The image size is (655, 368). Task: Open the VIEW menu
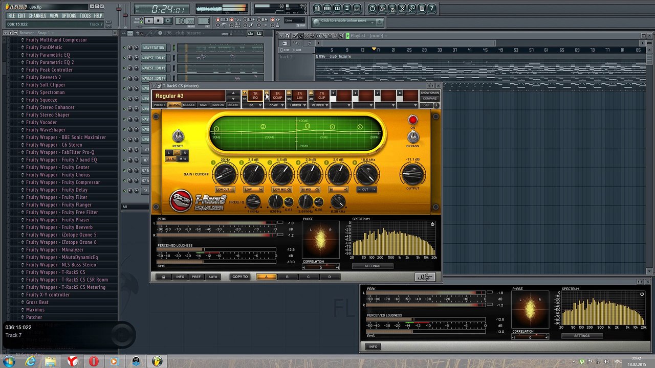tap(54, 16)
